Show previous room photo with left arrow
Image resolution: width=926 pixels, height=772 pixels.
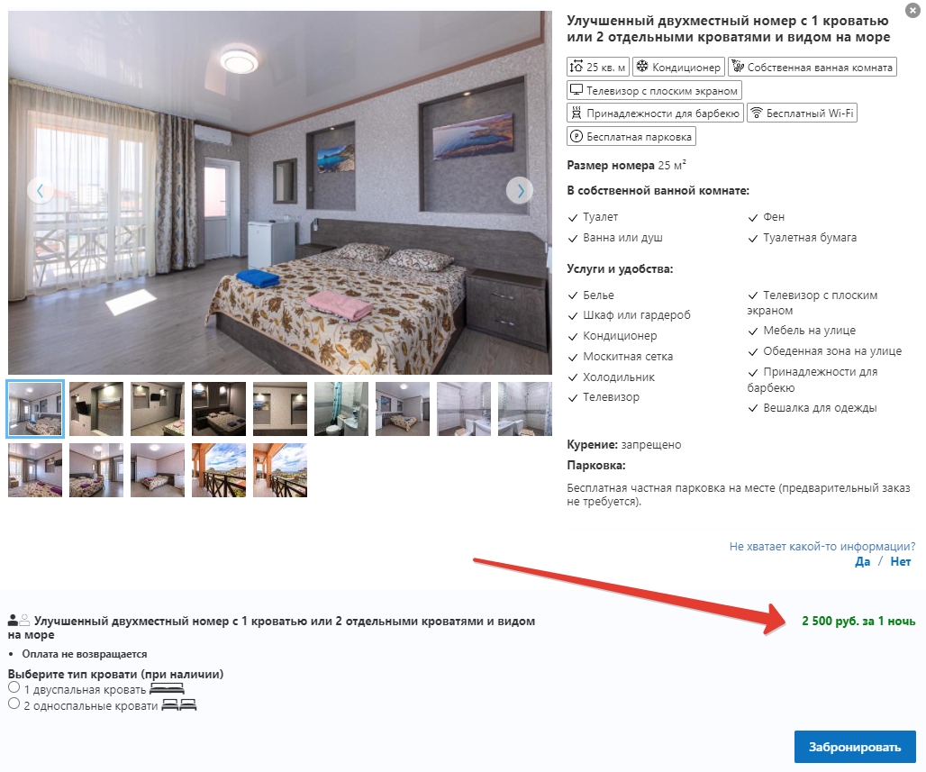(x=41, y=190)
